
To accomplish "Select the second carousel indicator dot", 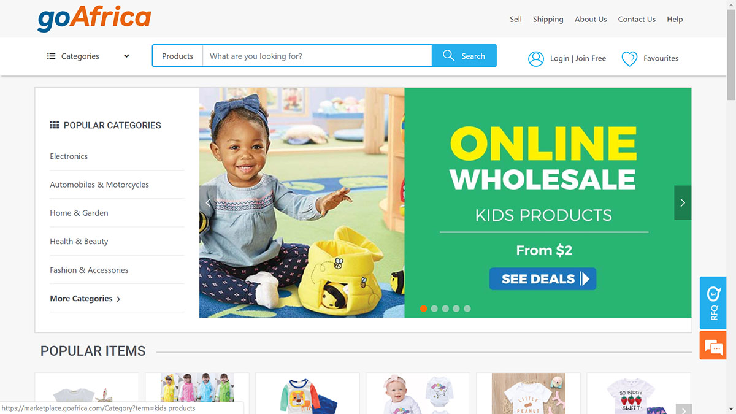I will [434, 309].
